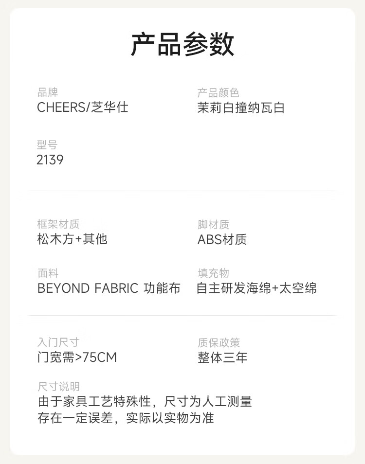Select the 茉莉白撞纳瓦白 color value
This screenshot has width=365, height=464.
[x=240, y=107]
